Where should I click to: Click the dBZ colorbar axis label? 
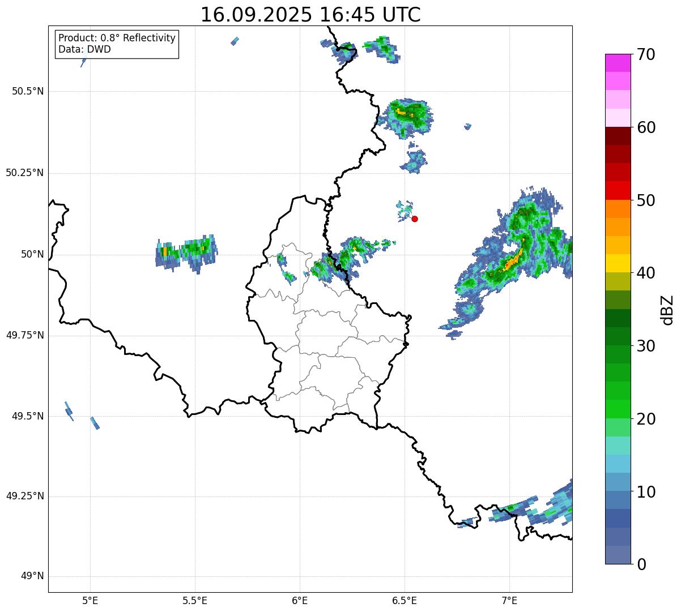(x=668, y=309)
